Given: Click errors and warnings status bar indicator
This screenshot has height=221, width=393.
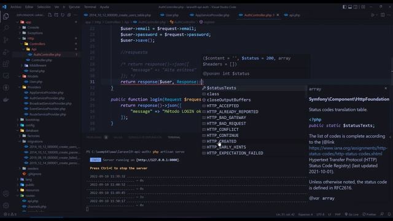Looking at the screenshot, I should coord(10,214).
